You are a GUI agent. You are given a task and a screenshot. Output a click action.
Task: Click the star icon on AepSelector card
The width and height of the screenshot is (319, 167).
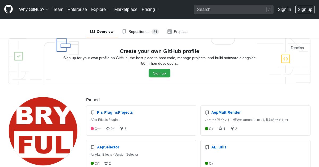click(106, 163)
